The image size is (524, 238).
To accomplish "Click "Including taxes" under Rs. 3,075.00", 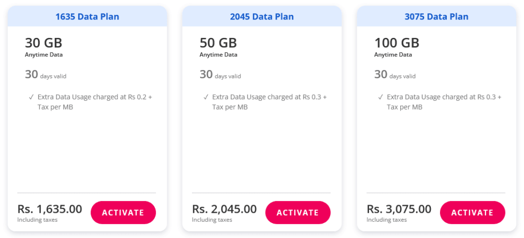I will pyautogui.click(x=387, y=220).
